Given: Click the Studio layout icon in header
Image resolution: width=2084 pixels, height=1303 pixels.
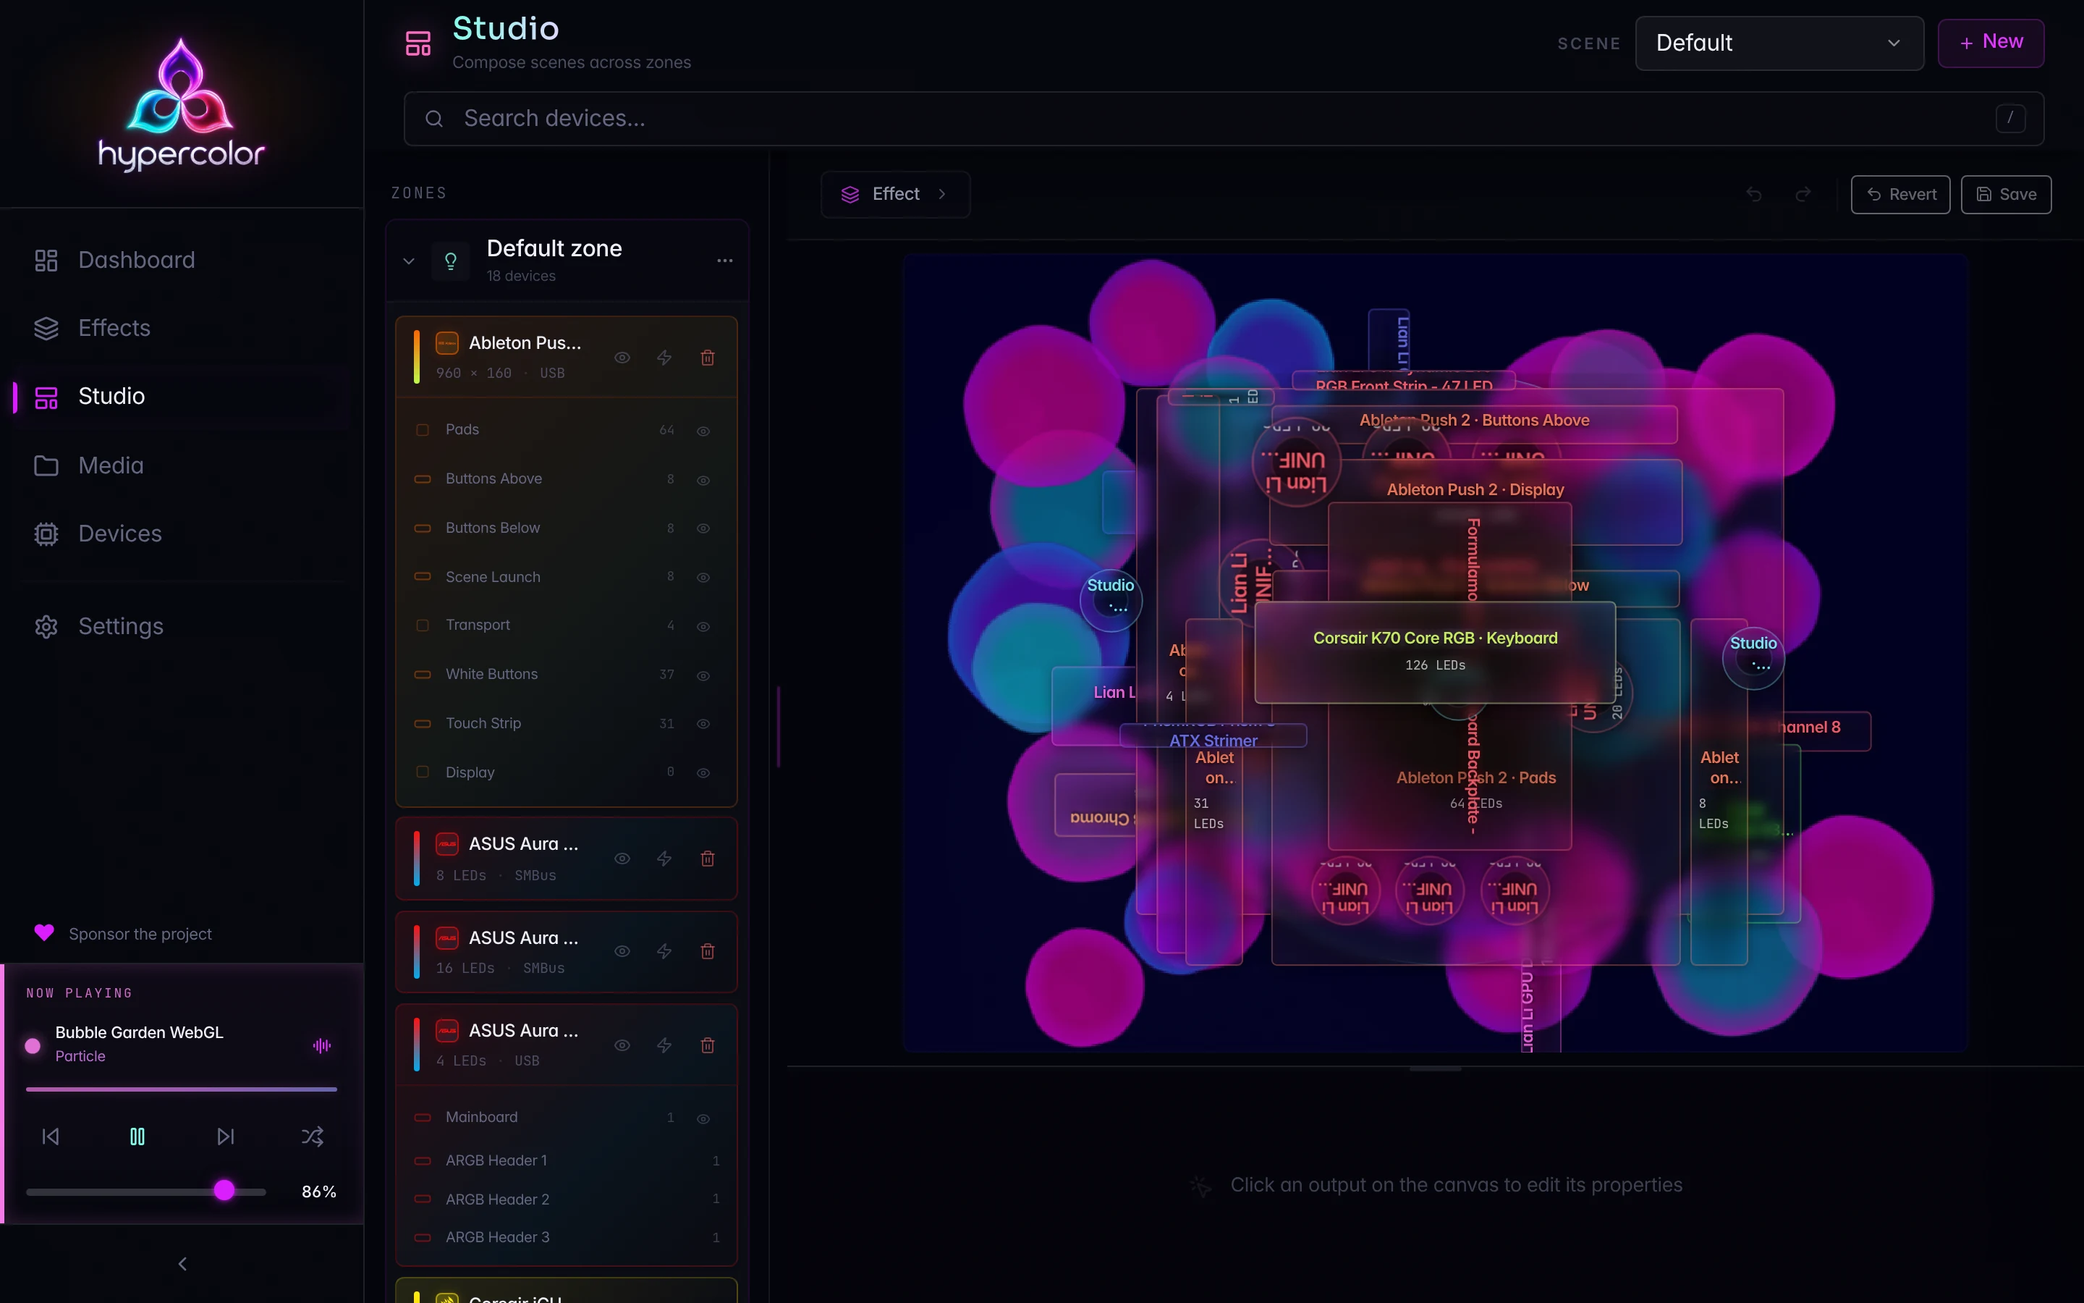Looking at the screenshot, I should click(418, 43).
